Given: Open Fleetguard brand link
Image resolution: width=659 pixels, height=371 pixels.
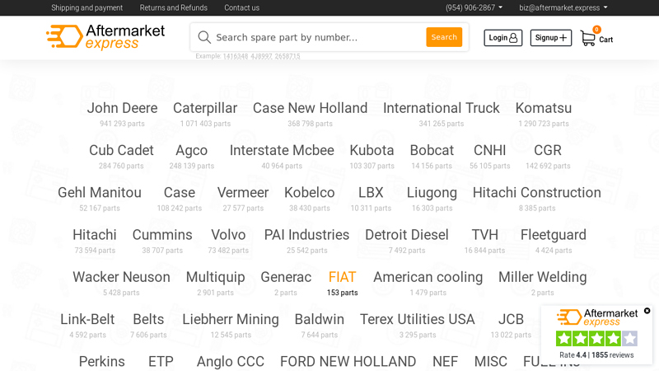Looking at the screenshot, I should (553, 235).
